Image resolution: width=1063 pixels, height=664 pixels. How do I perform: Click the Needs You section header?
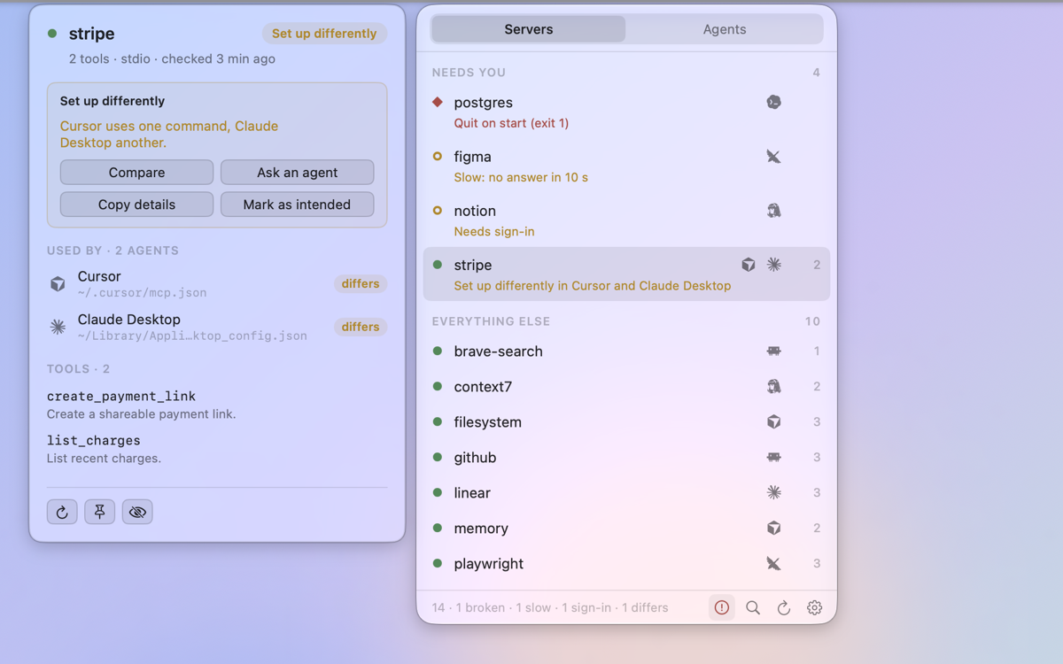(x=469, y=73)
